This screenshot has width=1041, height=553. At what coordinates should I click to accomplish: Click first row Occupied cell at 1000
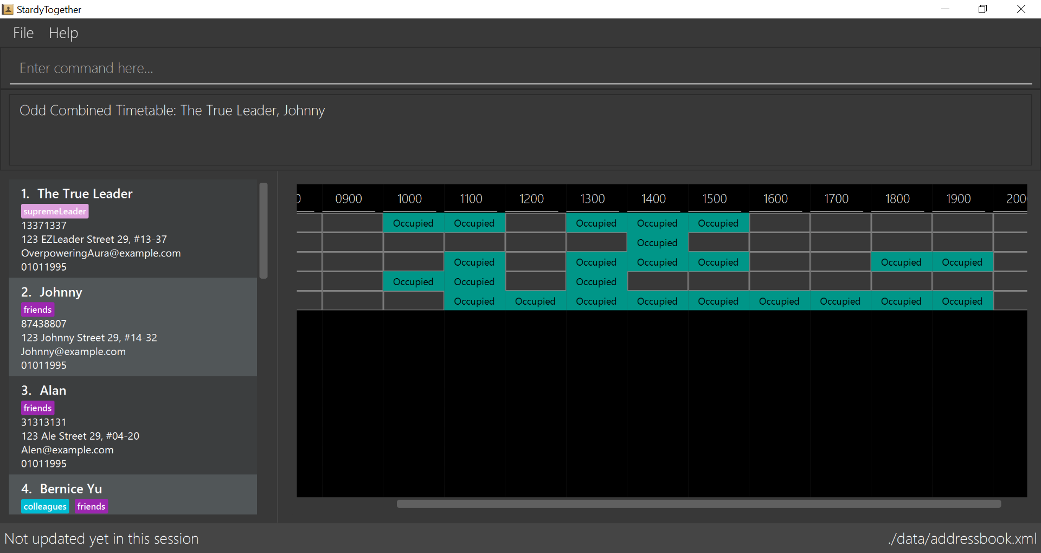[x=413, y=223]
